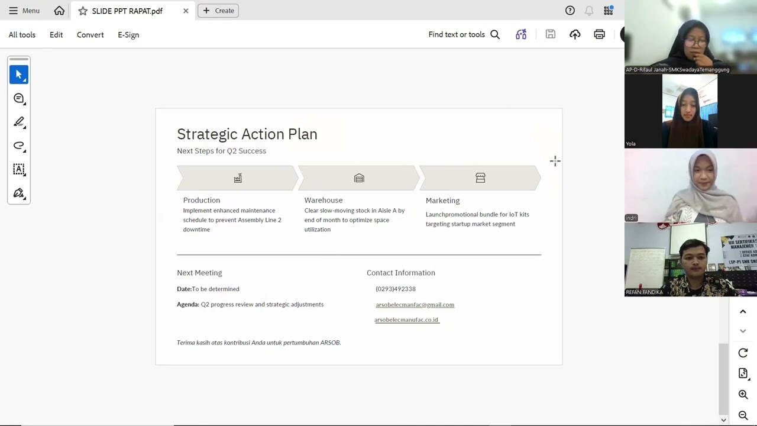
Task: Print the document with printer icon
Action: click(x=600, y=35)
